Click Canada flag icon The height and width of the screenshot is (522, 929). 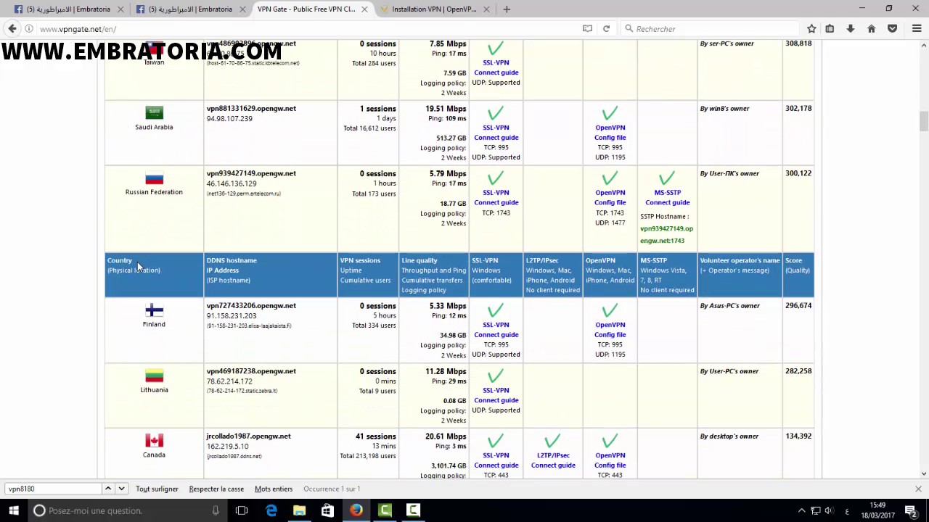click(154, 441)
